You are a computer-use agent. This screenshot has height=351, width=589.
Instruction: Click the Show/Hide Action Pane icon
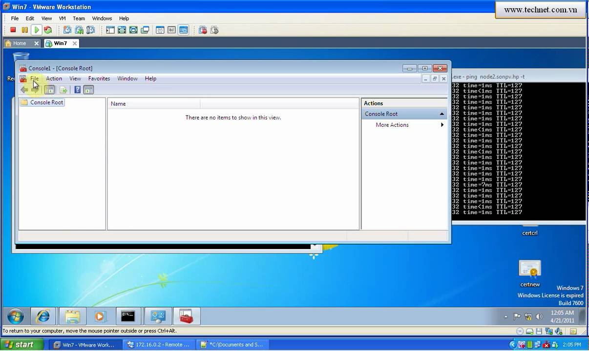pos(88,90)
